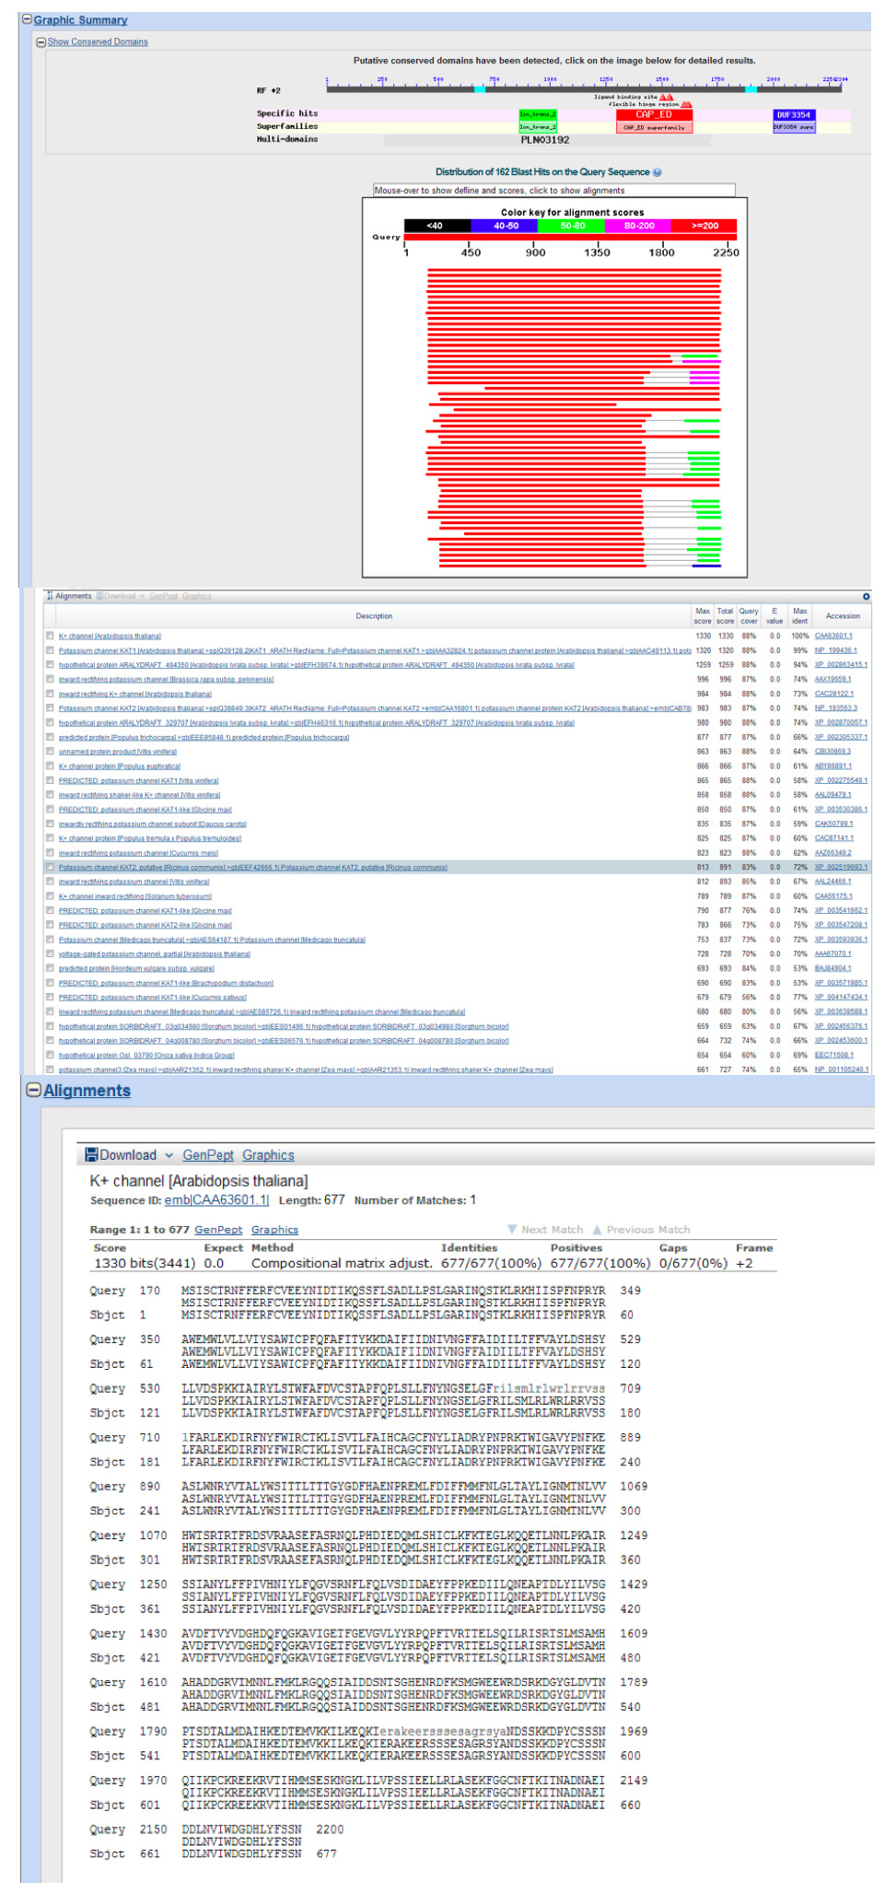Open predicted protein Hordeum vulgare link
This screenshot has width=885, height=1893.
click(x=136, y=968)
